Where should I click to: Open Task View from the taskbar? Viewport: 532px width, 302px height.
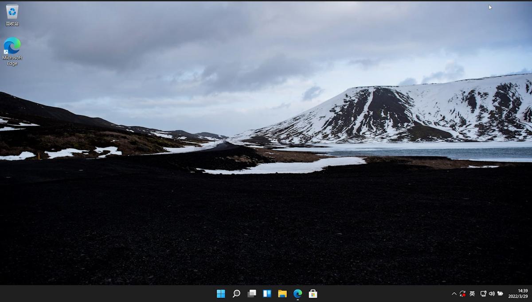click(x=252, y=294)
